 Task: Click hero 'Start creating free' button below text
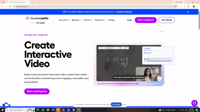click(x=37, y=91)
